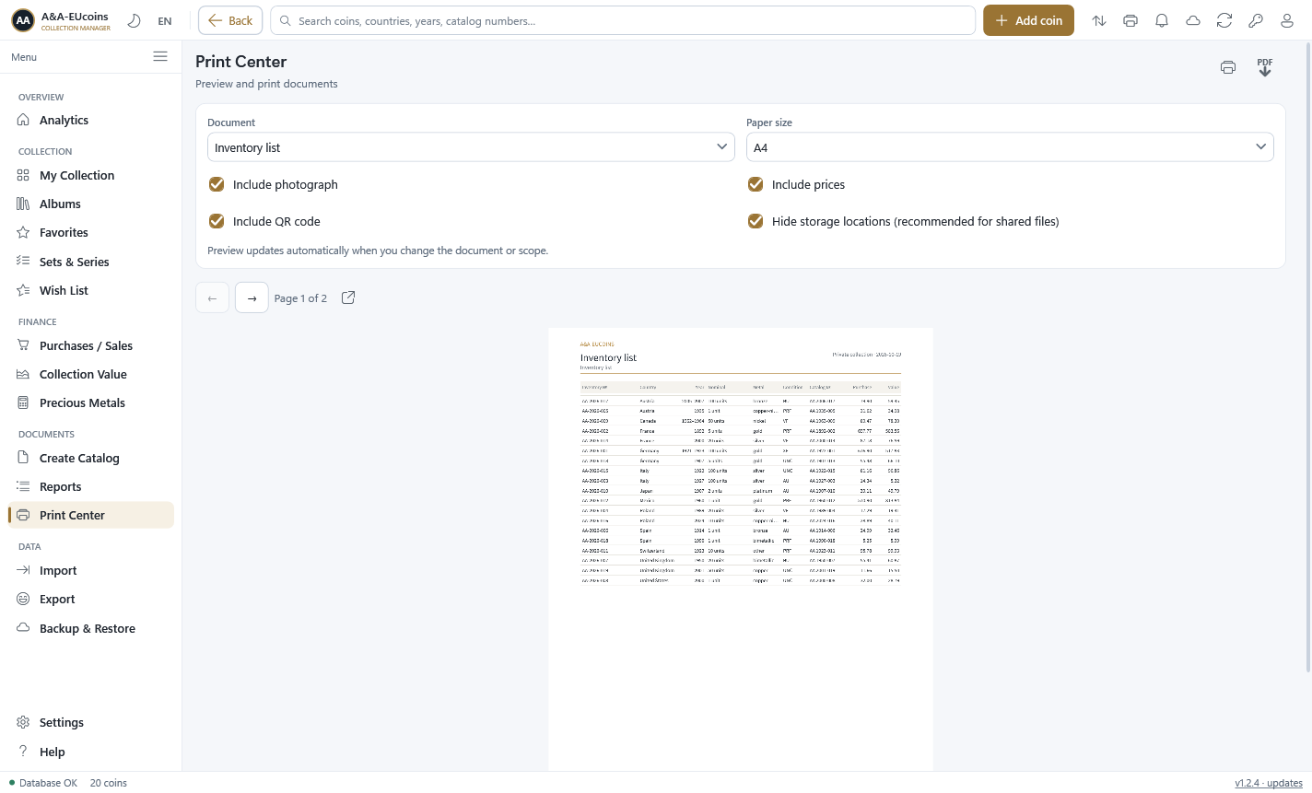Click the refresh arrows icon

coord(1224,20)
